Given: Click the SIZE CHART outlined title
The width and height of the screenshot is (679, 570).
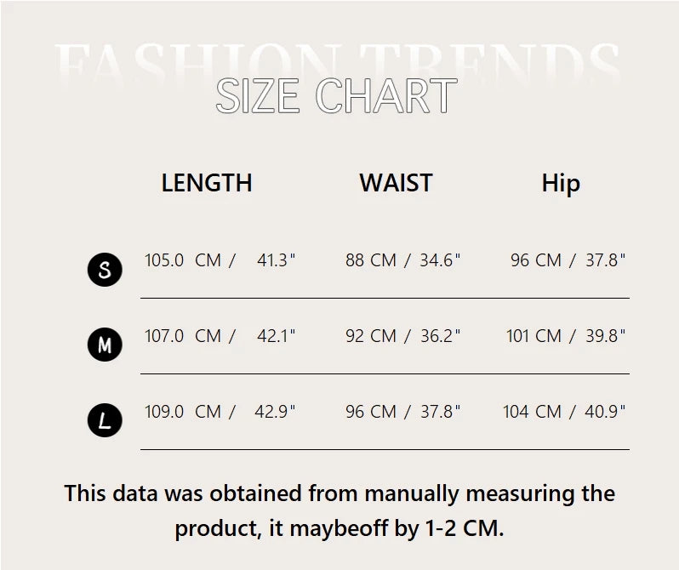Looking at the screenshot, I should pyautogui.click(x=336, y=96).
